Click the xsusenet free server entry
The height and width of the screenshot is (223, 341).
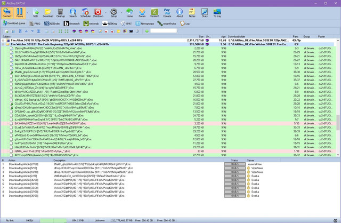point(255,164)
